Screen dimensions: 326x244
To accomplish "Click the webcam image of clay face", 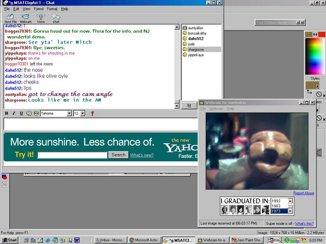I will pyautogui.click(x=257, y=151).
